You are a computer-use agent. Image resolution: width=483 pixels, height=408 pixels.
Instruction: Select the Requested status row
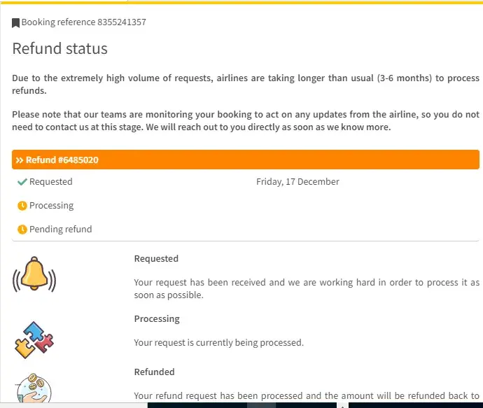coord(50,182)
